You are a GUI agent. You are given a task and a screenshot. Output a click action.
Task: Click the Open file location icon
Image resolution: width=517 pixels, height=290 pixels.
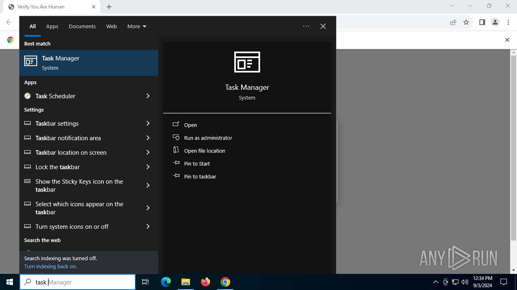click(x=176, y=150)
